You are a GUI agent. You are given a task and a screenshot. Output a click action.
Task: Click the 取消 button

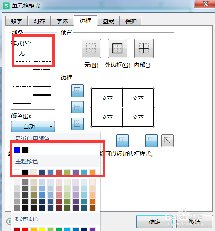195,222
